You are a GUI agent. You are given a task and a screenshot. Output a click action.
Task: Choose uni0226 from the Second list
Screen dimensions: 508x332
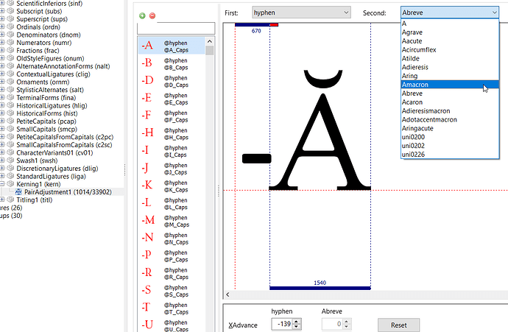[450, 155]
